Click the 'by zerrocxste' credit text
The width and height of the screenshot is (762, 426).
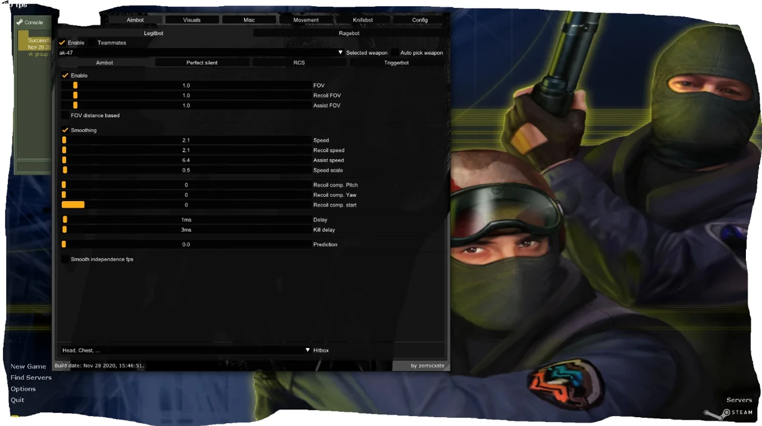click(427, 365)
